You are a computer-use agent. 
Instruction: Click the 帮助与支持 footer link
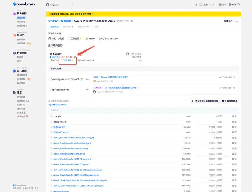[28, 188]
